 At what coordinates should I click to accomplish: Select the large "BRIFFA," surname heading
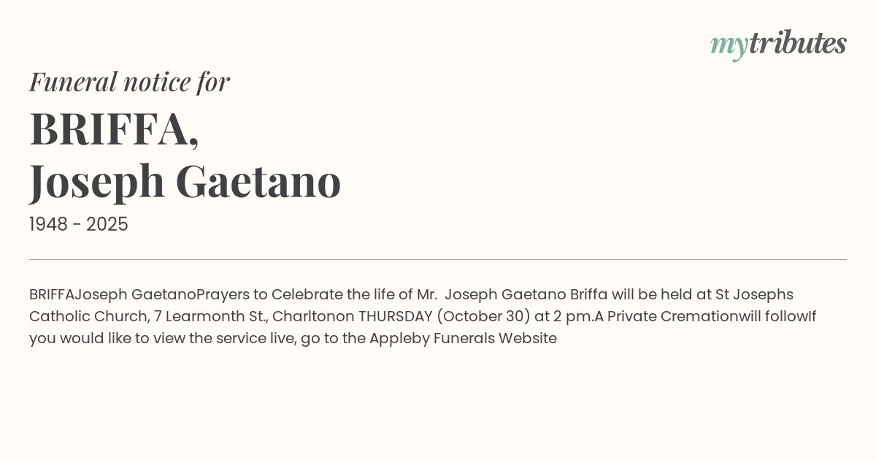coord(114,129)
